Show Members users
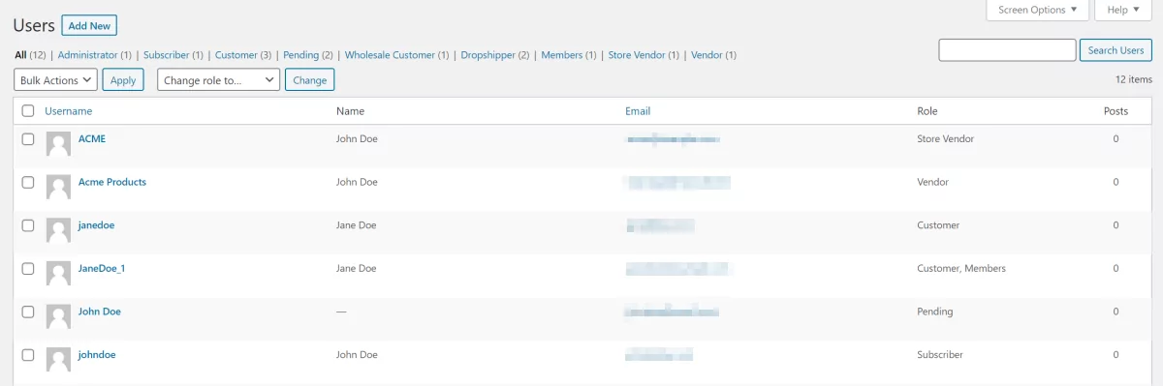1163x386 pixels. point(562,55)
